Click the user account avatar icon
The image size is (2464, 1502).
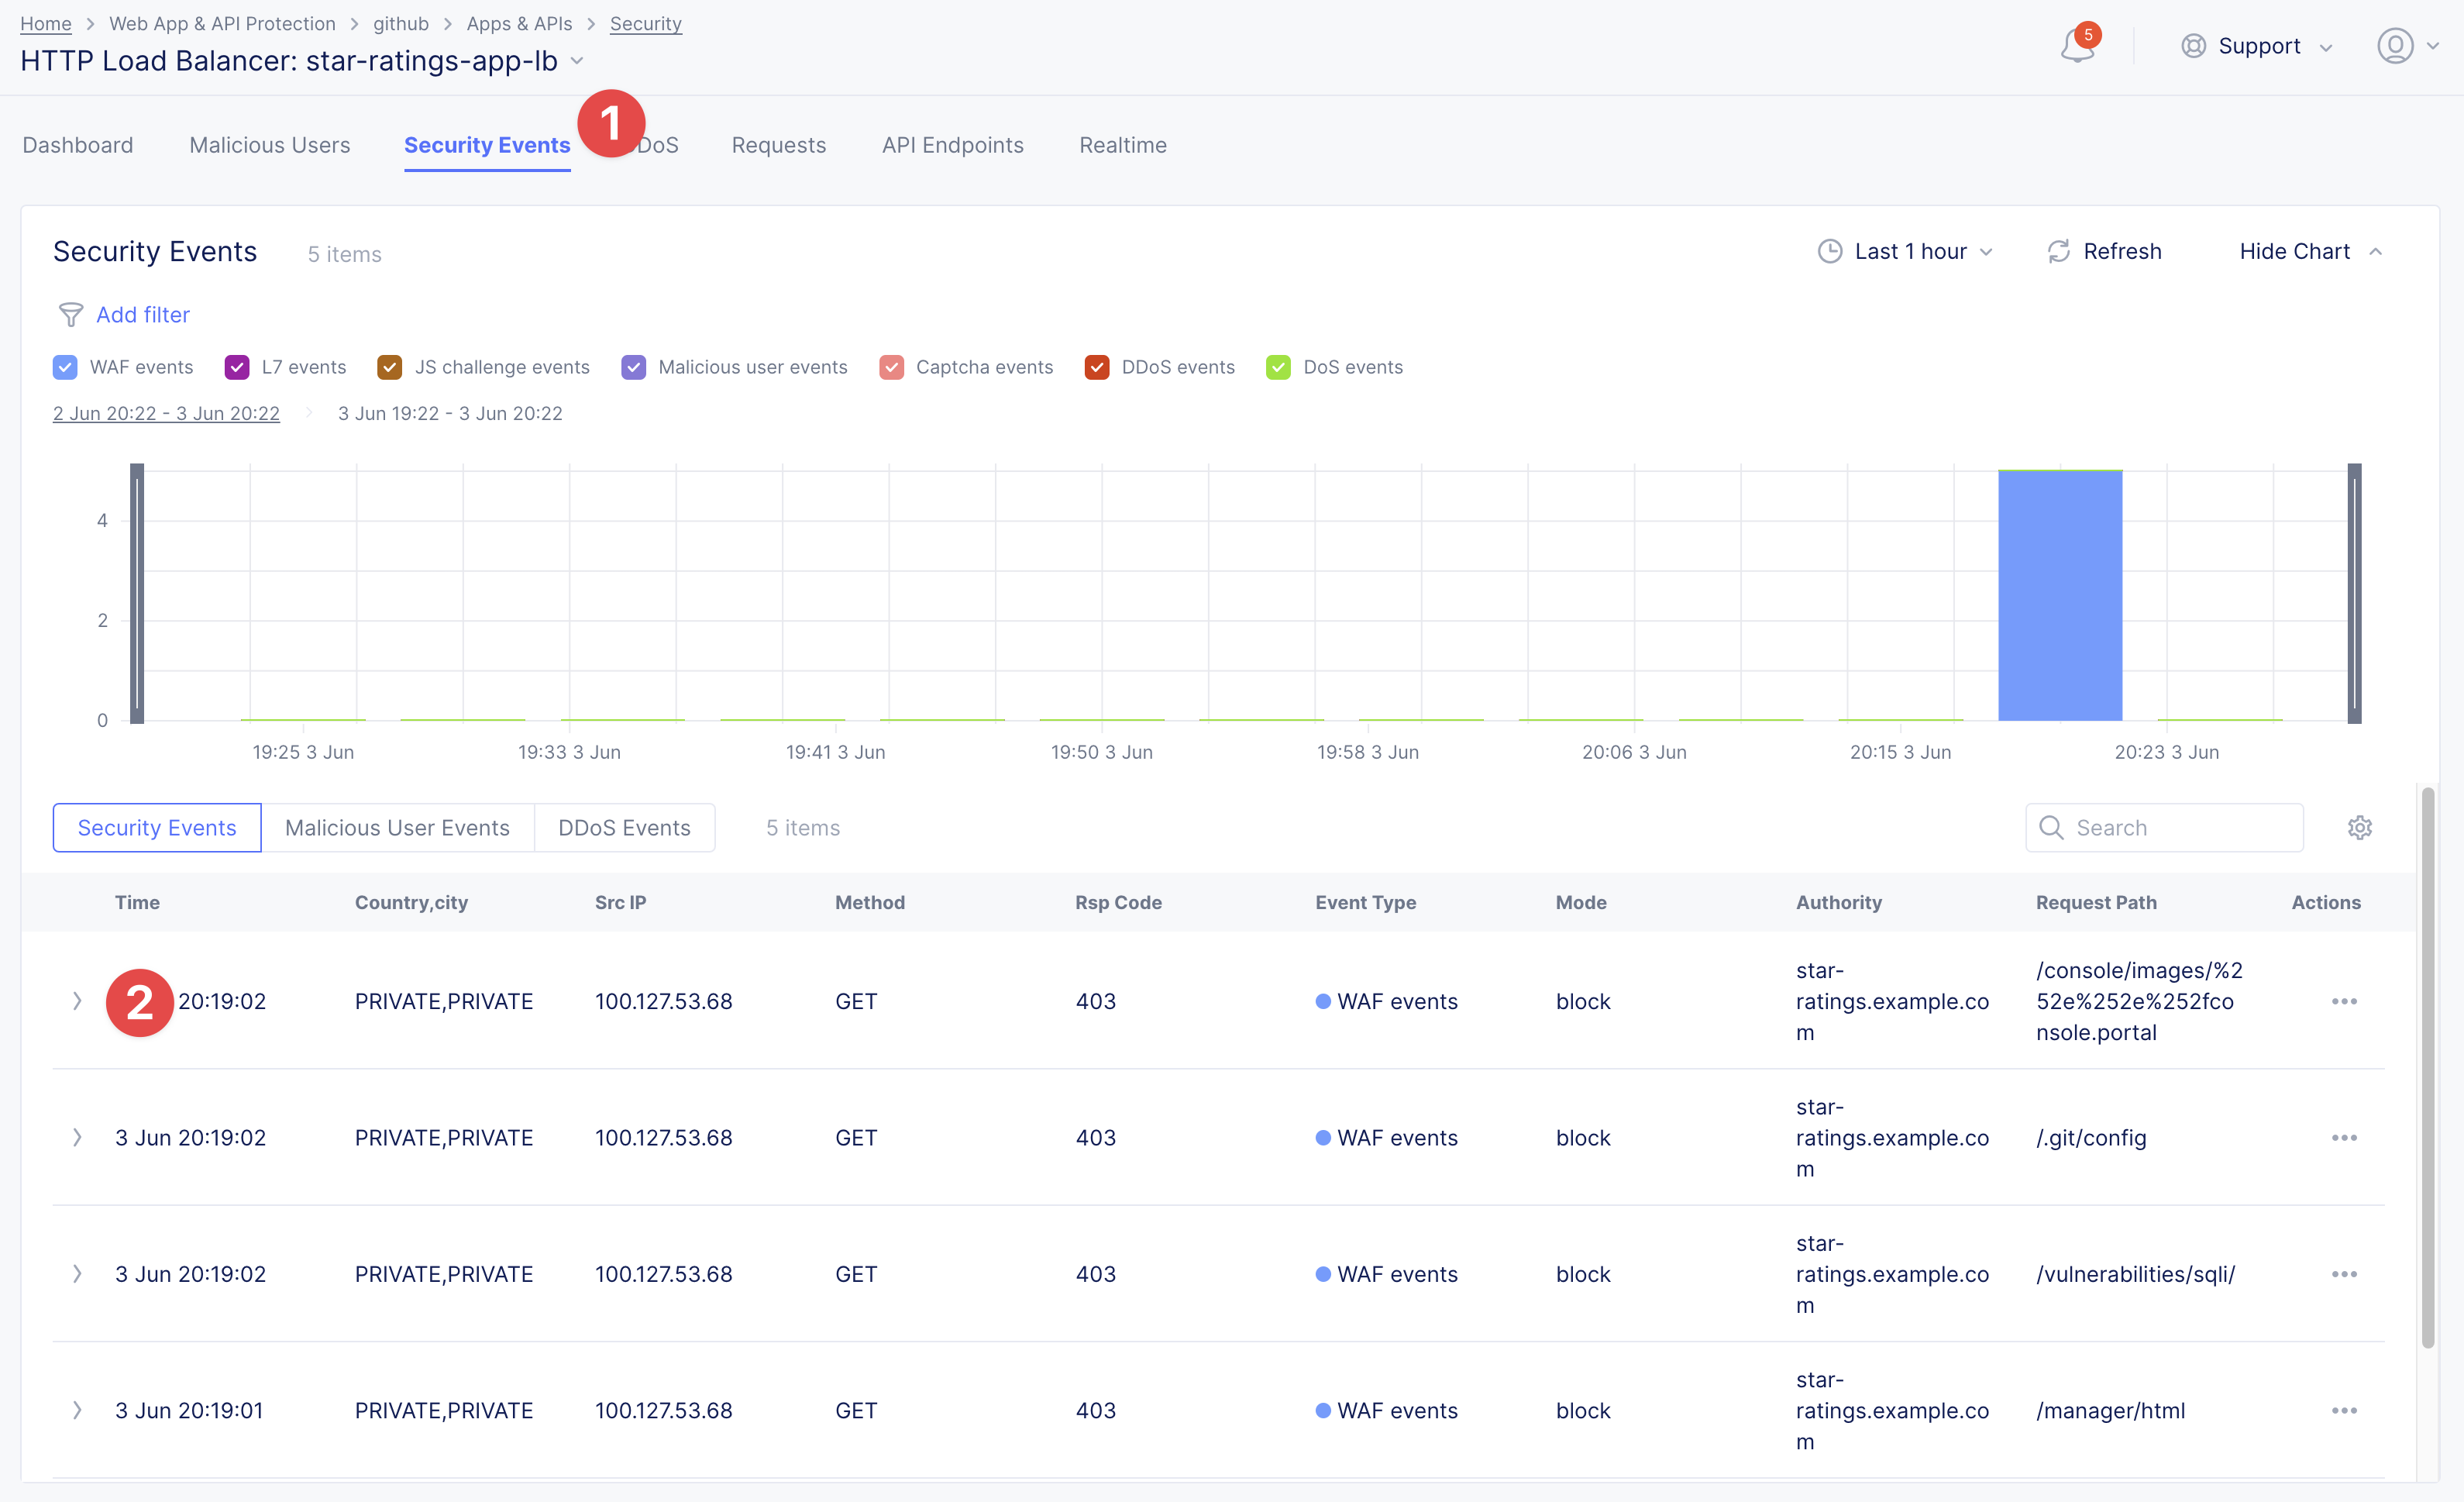tap(2394, 46)
